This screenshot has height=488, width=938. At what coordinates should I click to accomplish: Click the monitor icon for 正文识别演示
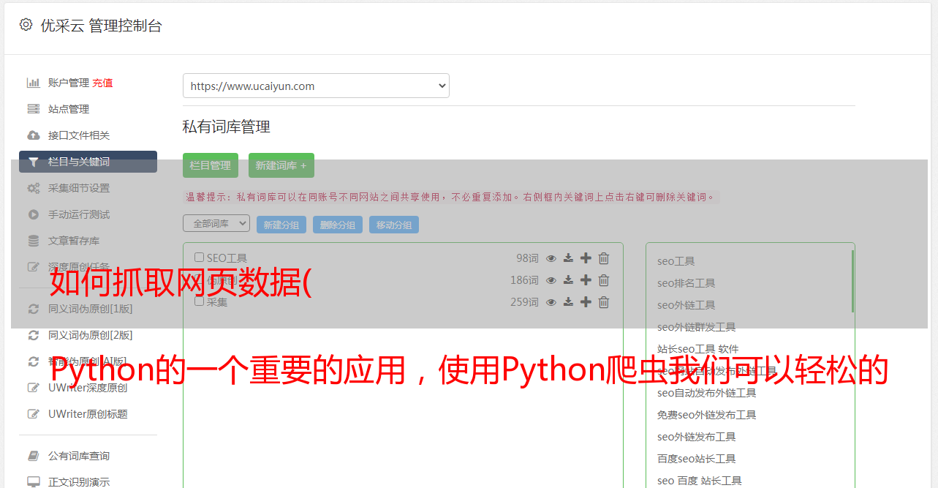[34, 482]
